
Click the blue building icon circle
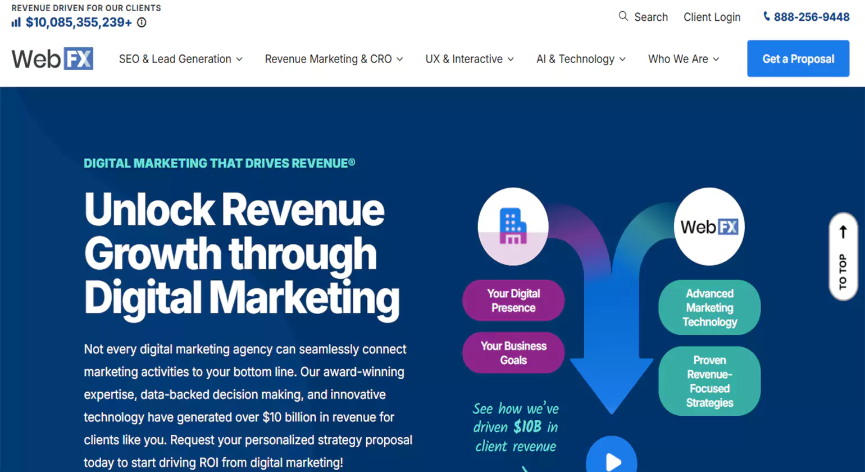tap(513, 226)
